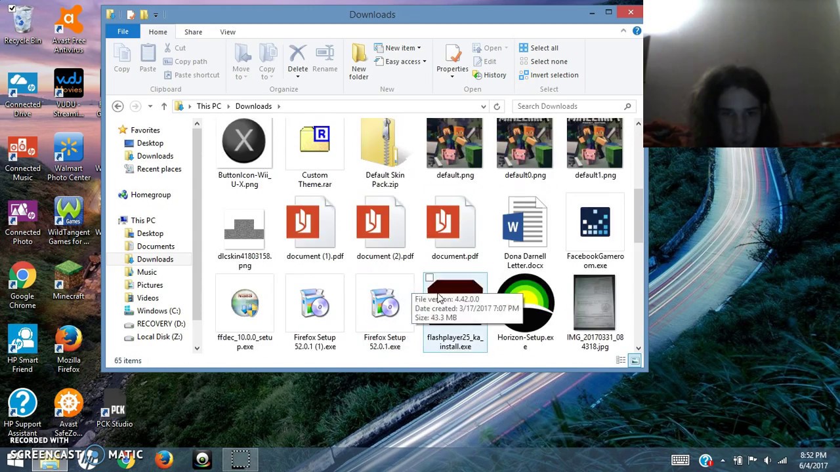Click Invert selection
The image size is (840, 472).
pos(549,75)
